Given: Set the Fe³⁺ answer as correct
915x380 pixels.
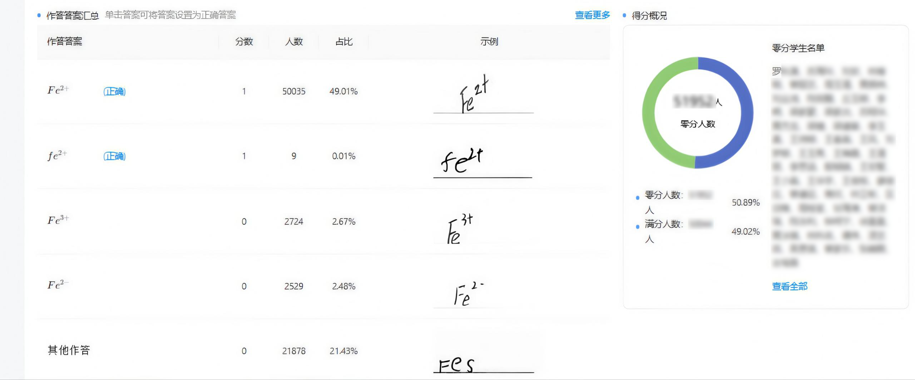Looking at the screenshot, I should point(58,220).
